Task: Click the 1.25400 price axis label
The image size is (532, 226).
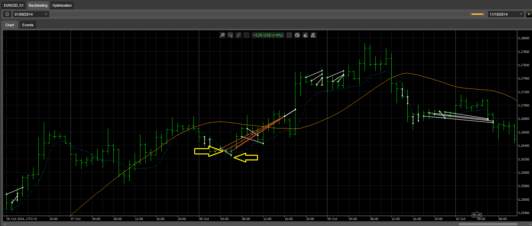Action: pos(524,213)
